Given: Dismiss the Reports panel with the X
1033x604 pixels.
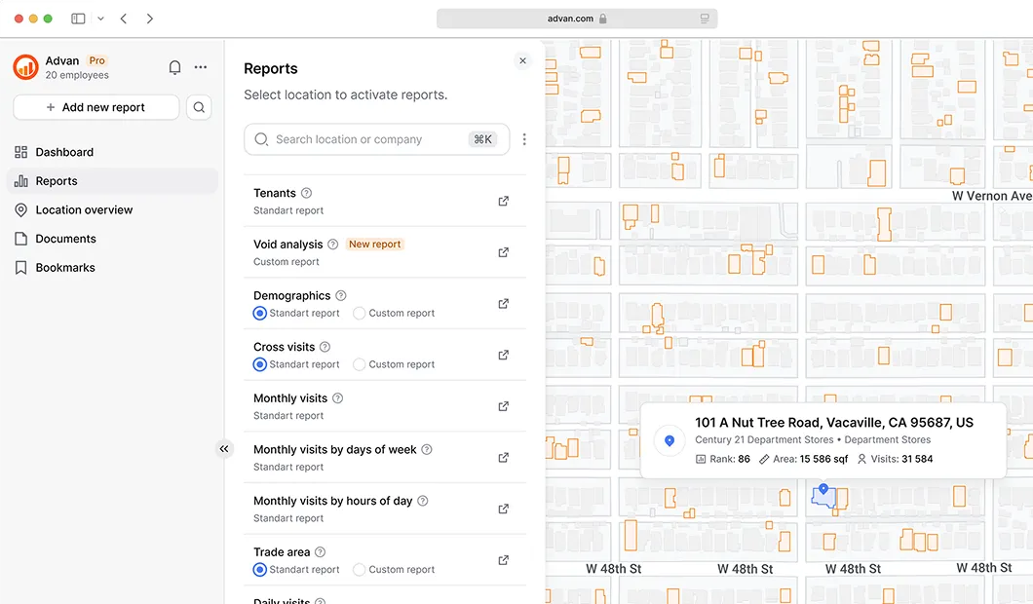Looking at the screenshot, I should point(522,60).
